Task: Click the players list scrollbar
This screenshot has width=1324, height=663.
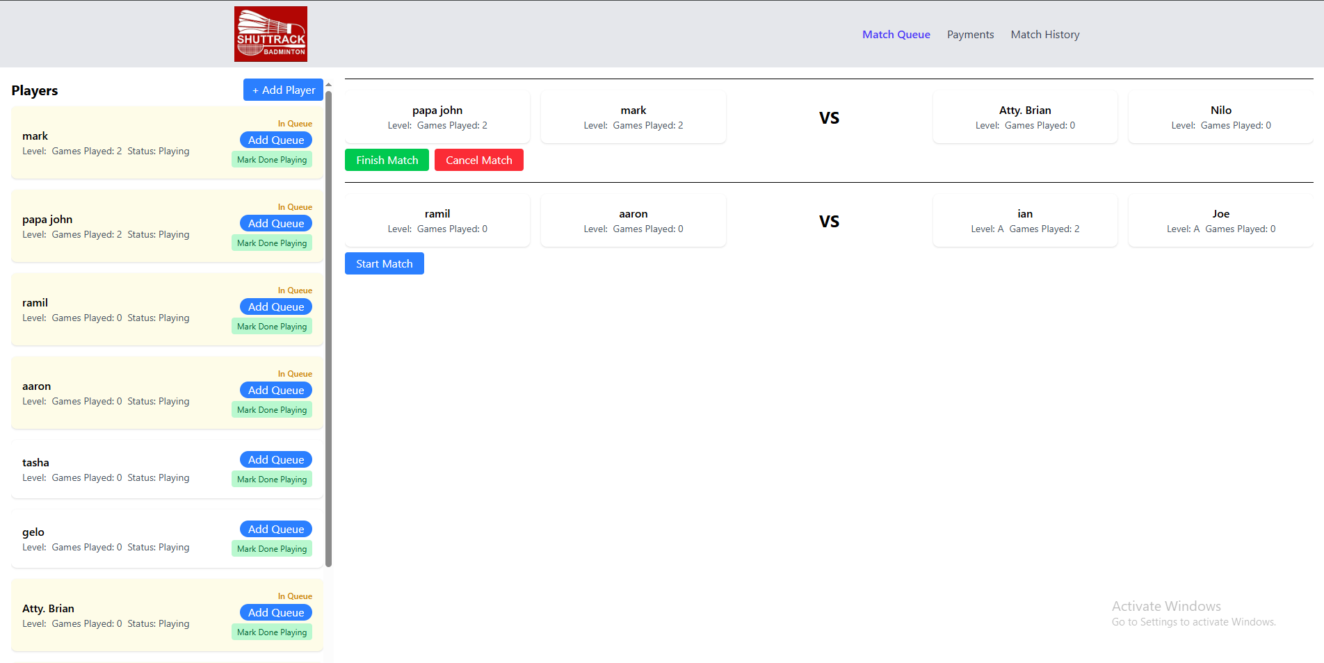Action: [x=328, y=327]
